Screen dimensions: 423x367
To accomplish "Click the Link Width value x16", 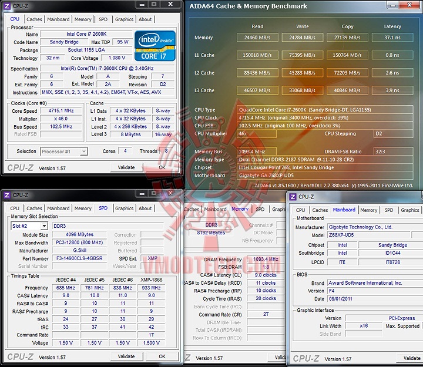I will 364,326.
